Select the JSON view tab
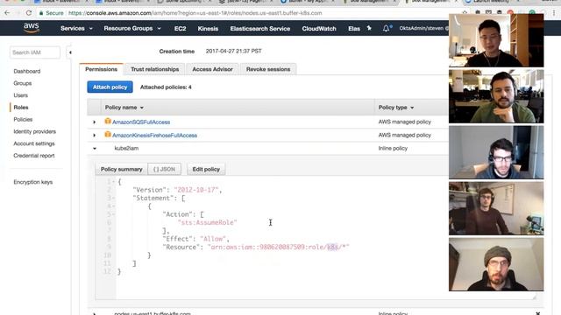 (x=164, y=169)
